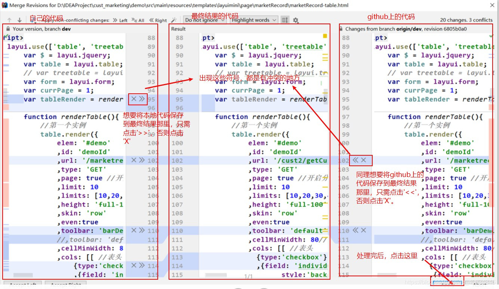Click the 'Result' pane header label
Screen dimensions: 499x289
(x=178, y=29)
